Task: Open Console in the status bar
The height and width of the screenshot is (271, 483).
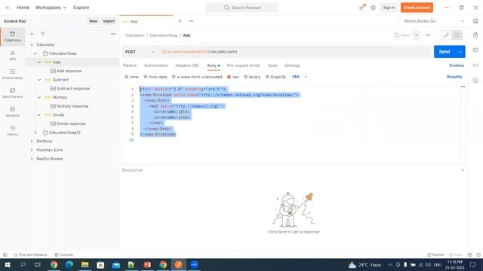Action: pos(63,254)
